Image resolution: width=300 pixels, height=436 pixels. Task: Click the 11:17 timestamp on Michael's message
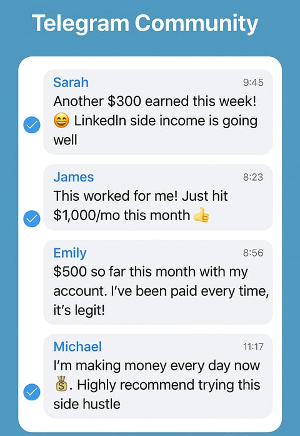tap(253, 347)
